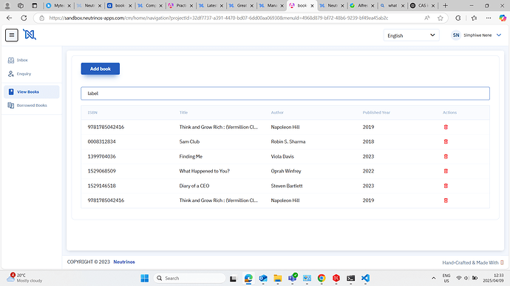
Task: View site information padlock icon
Action: pos(41,18)
